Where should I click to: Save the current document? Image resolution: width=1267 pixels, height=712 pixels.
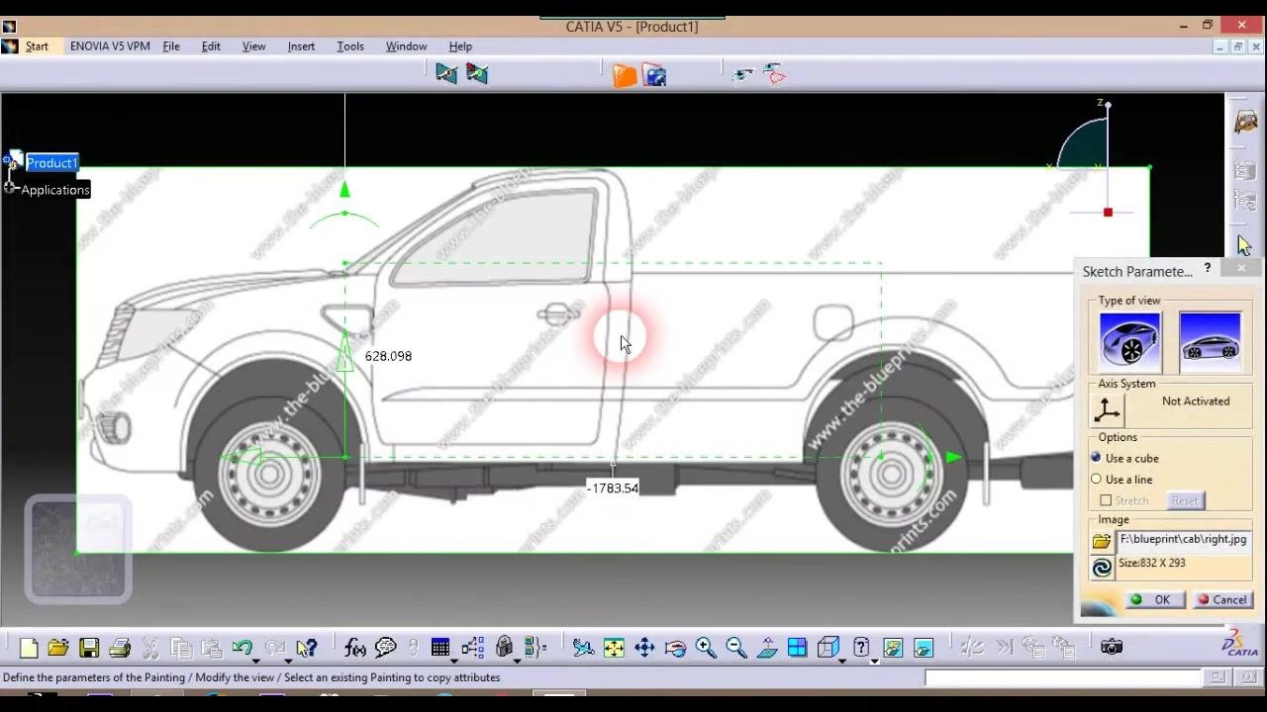[x=89, y=648]
